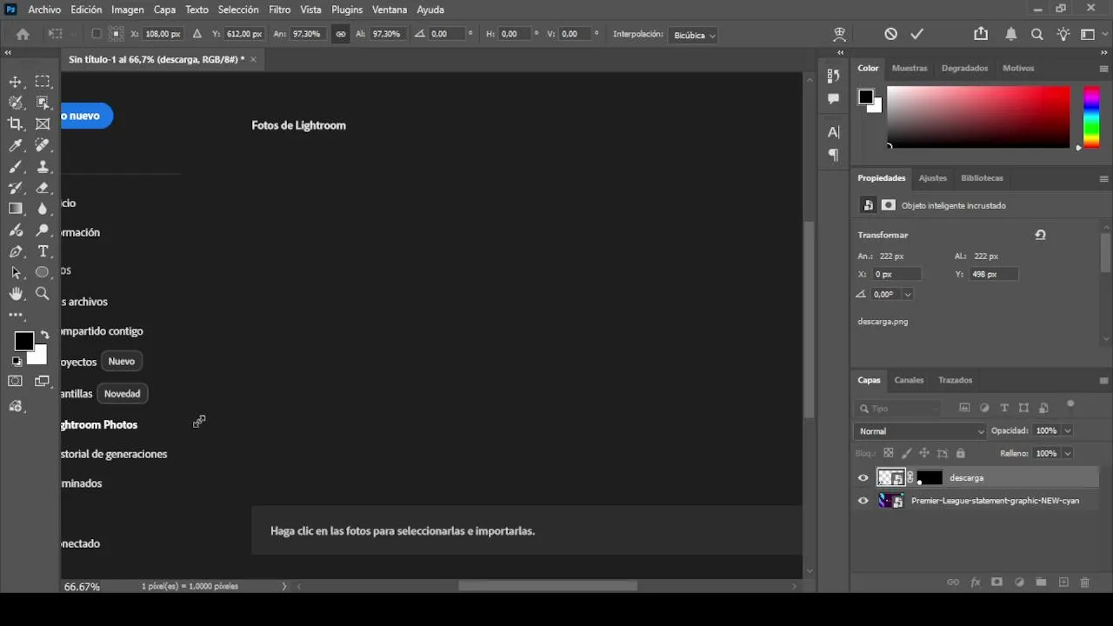Open the rotation angle dropdown in Propiedades
The width and height of the screenshot is (1113, 626).
coord(908,295)
